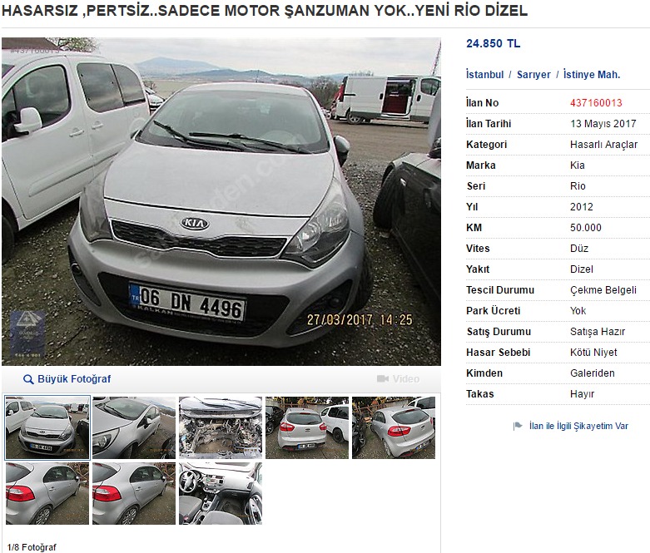Open the rear-quarter view thumbnail with black car
Screen dimensions: 650x553
tap(394, 427)
